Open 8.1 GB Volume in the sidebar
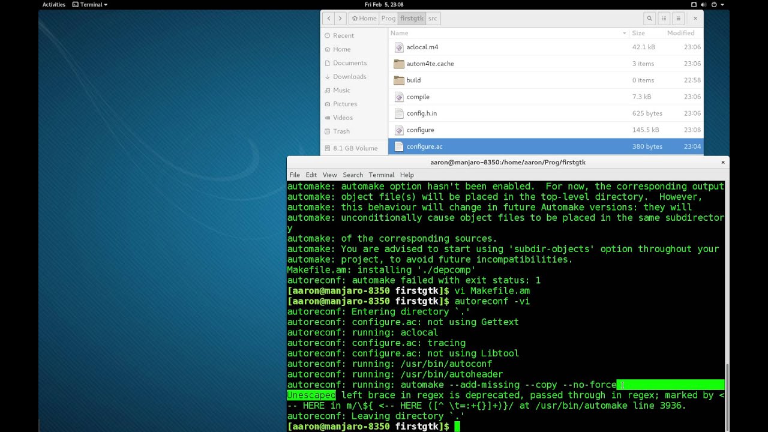The image size is (768, 432). (354, 148)
